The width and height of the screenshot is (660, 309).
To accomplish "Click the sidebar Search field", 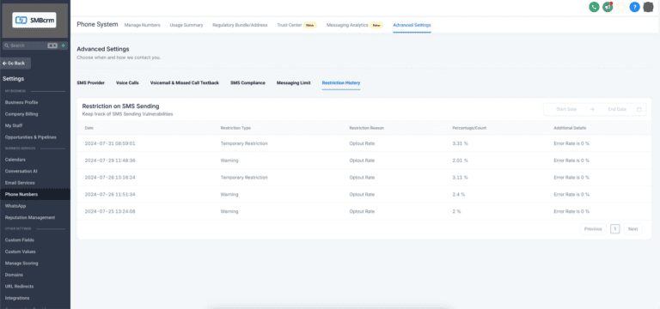I will pos(30,45).
